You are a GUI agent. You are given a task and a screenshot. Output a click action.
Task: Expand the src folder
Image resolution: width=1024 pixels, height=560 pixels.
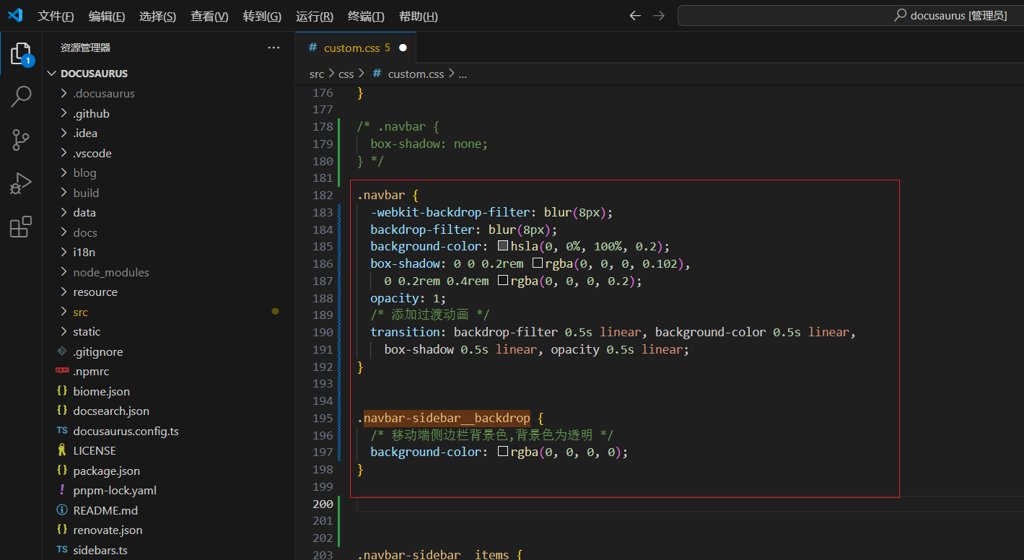pyautogui.click(x=64, y=312)
